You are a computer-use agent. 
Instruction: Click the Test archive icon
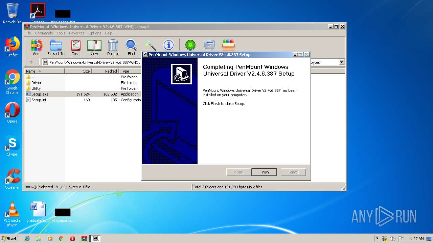click(75, 47)
